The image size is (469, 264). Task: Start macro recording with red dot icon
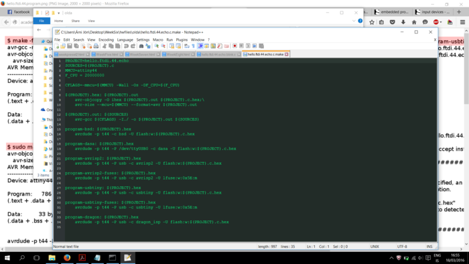pos(234,46)
